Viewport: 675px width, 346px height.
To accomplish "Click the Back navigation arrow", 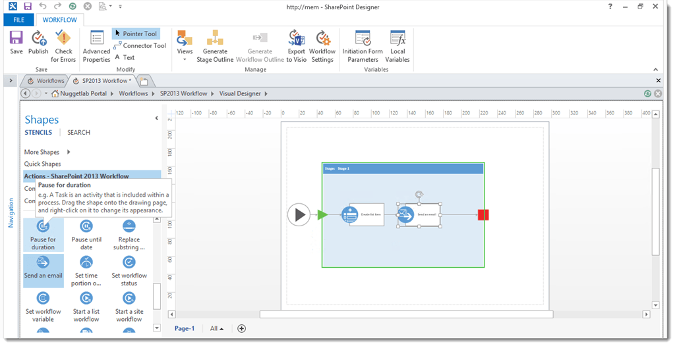I will [x=26, y=93].
